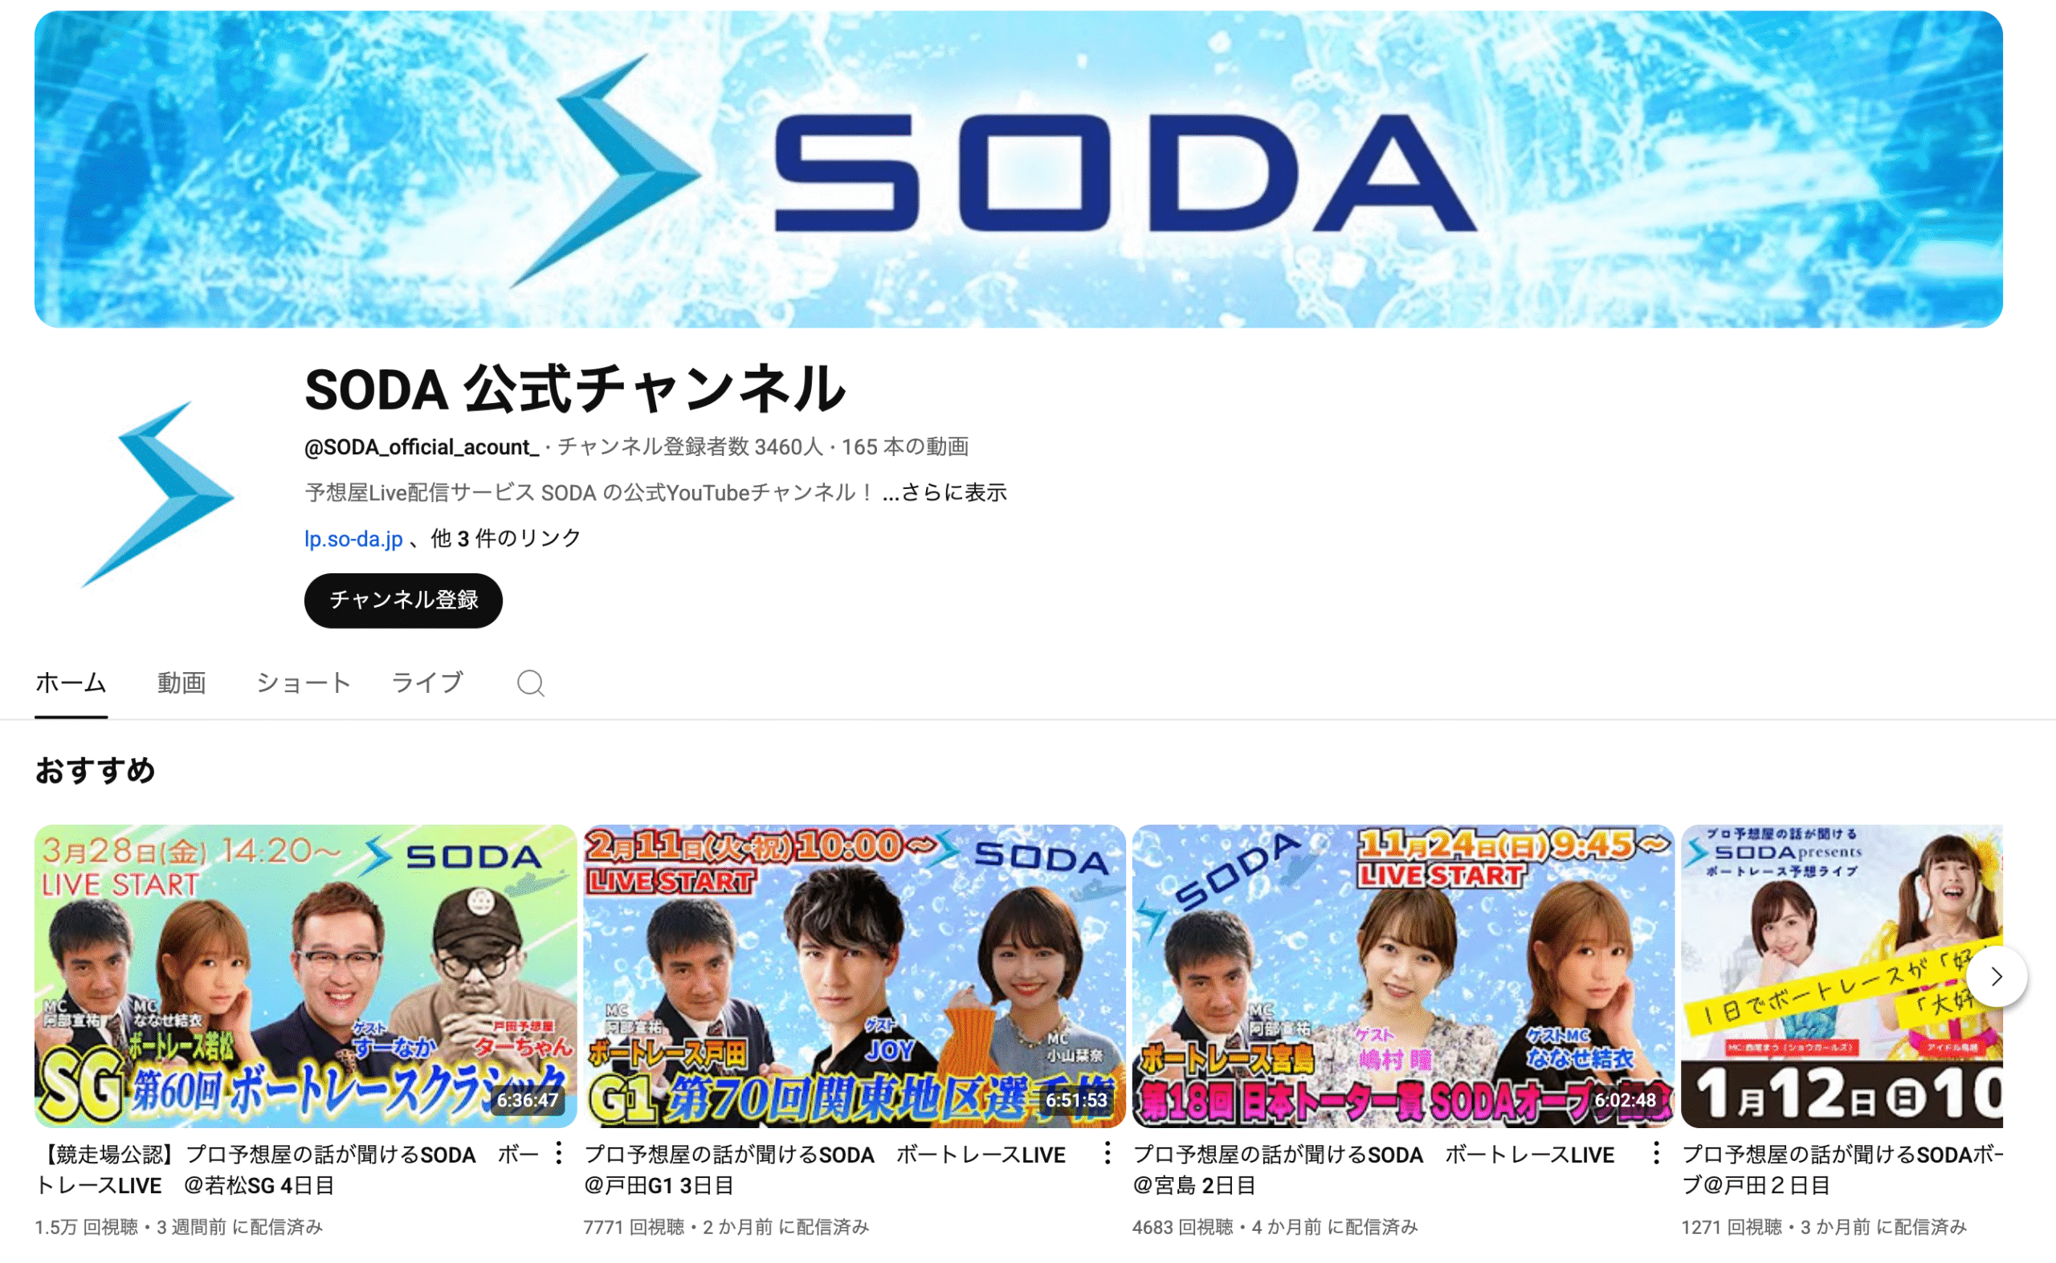
Task: Open three-dot menu for 戸田G1 3日目 video
Action: [1107, 1154]
